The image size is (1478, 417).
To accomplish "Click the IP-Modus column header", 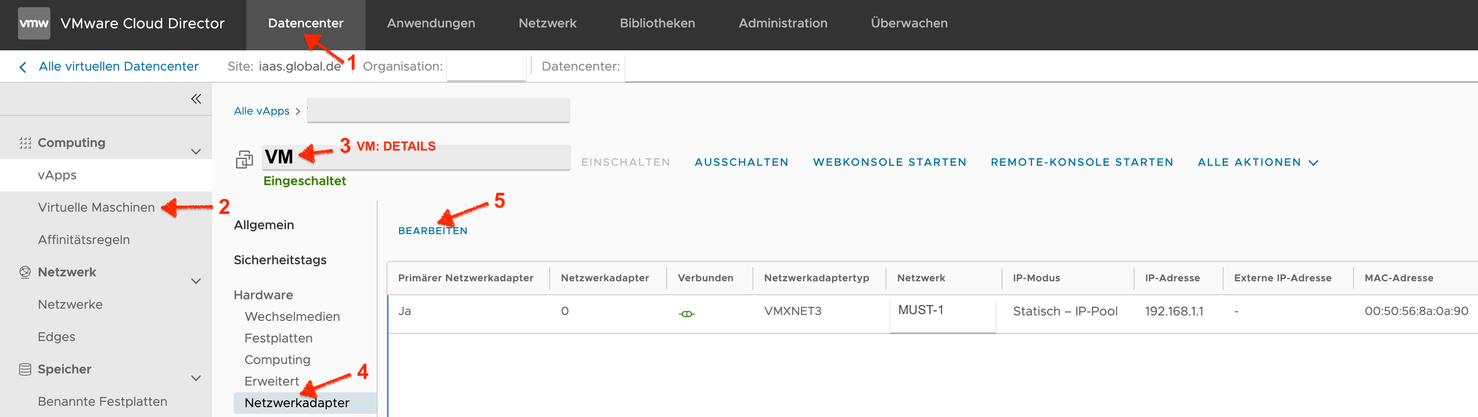I will [x=1036, y=278].
